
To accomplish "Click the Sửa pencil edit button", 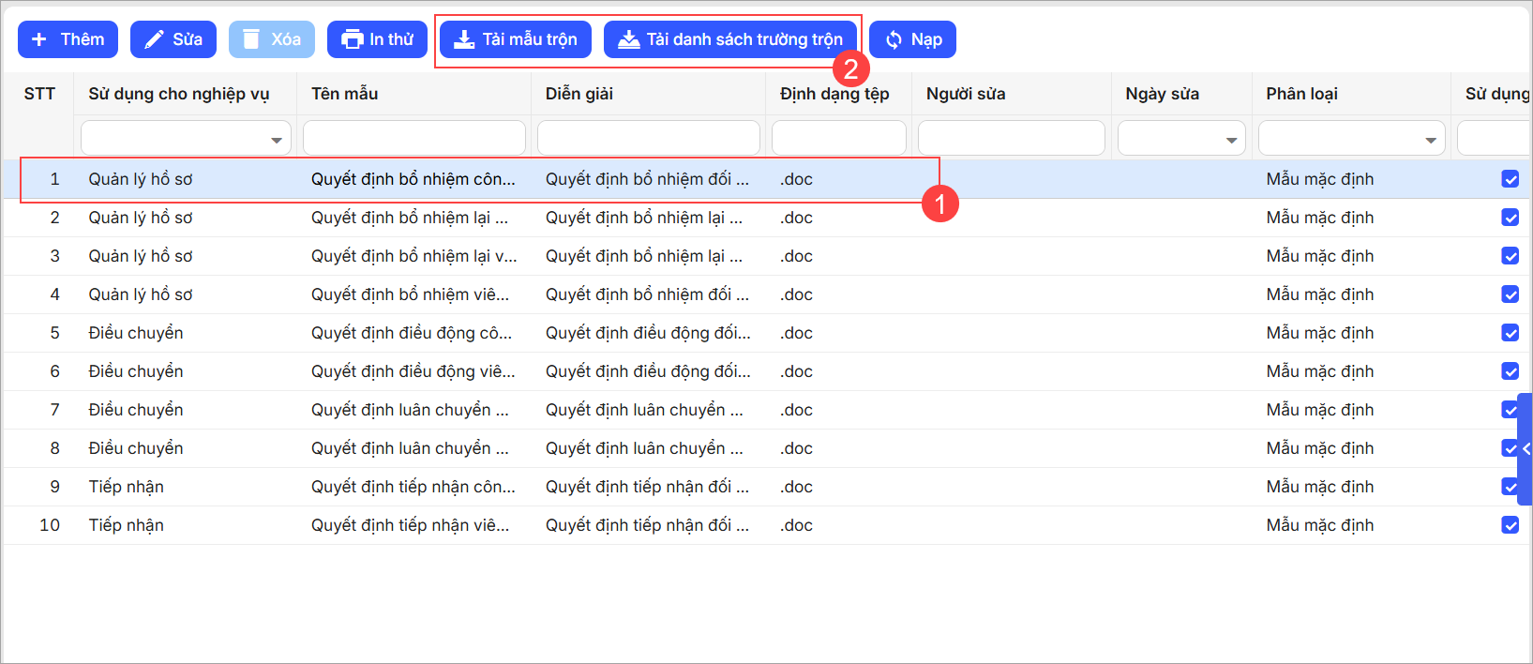I will click(173, 39).
